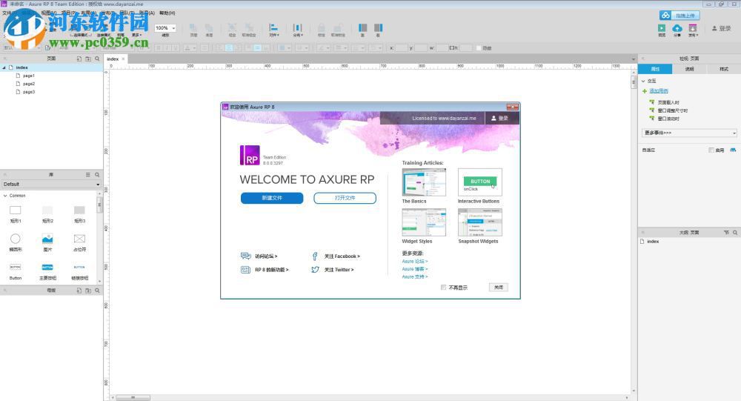
Task: Open the 分布 distribute dropdown
Action: 297,30
